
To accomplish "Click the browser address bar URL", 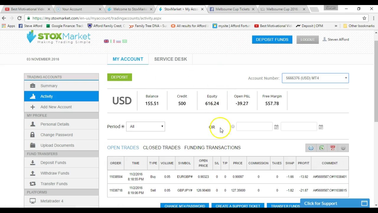I will coord(97,18).
